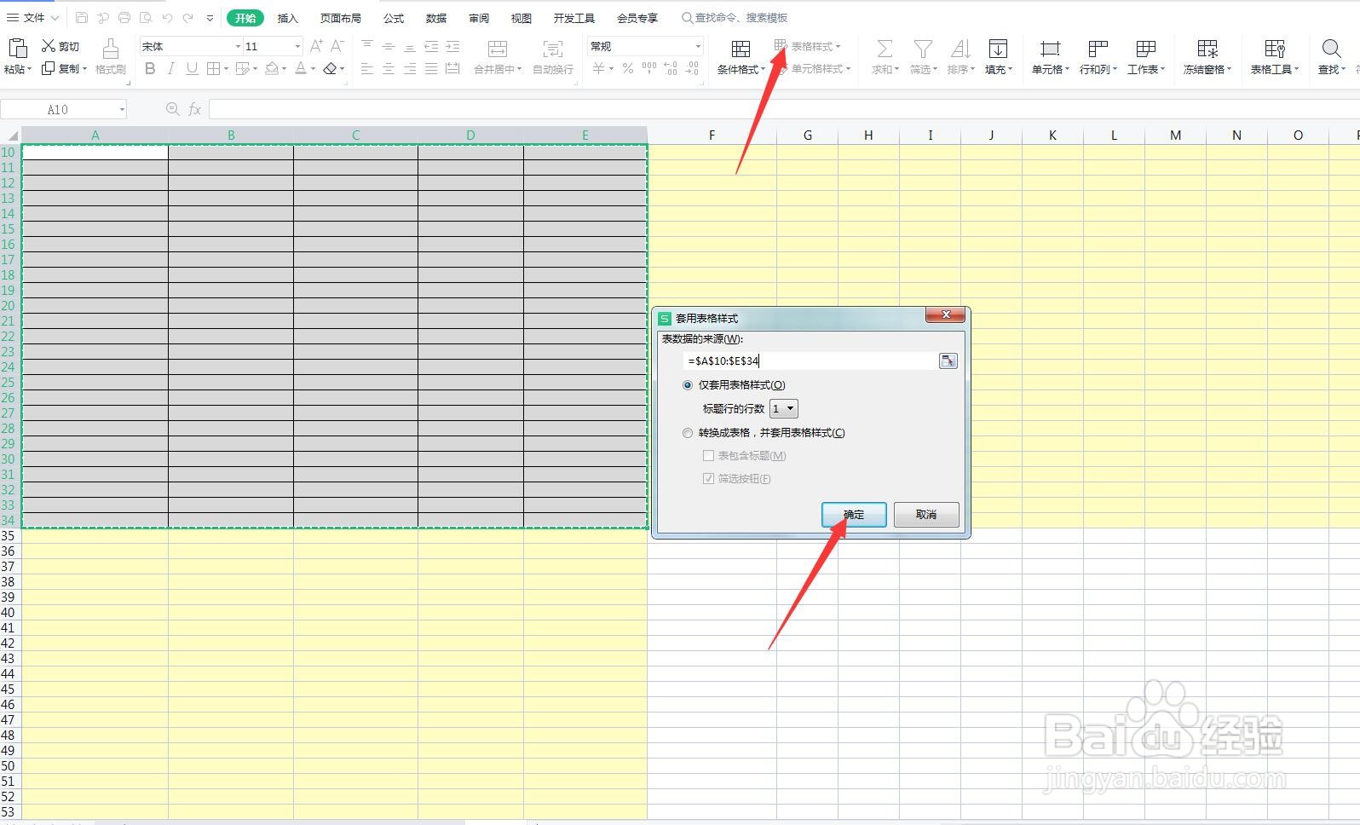Open the File (文件) menu

[x=32, y=18]
